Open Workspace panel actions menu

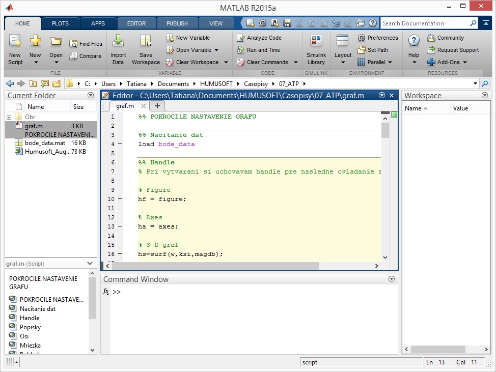pyautogui.click(x=485, y=95)
